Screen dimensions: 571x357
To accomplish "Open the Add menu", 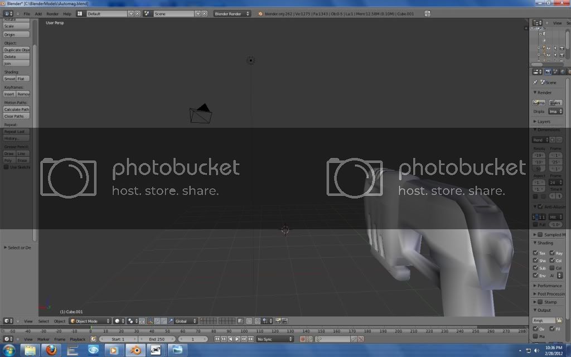I will point(38,13).
